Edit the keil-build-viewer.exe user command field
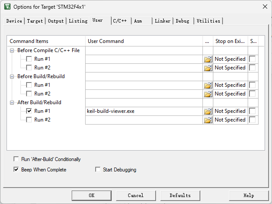 click(144, 111)
